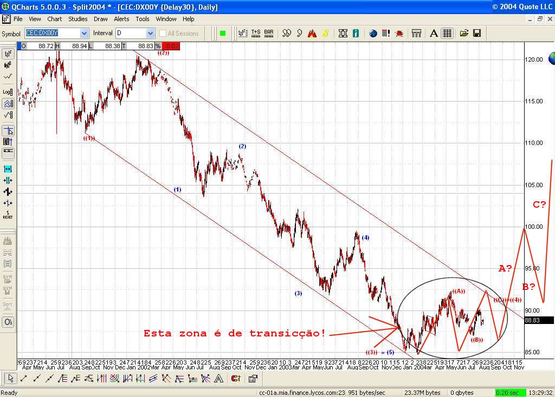
Task: Enable the All Sessions checkbox
Action: 162,33
